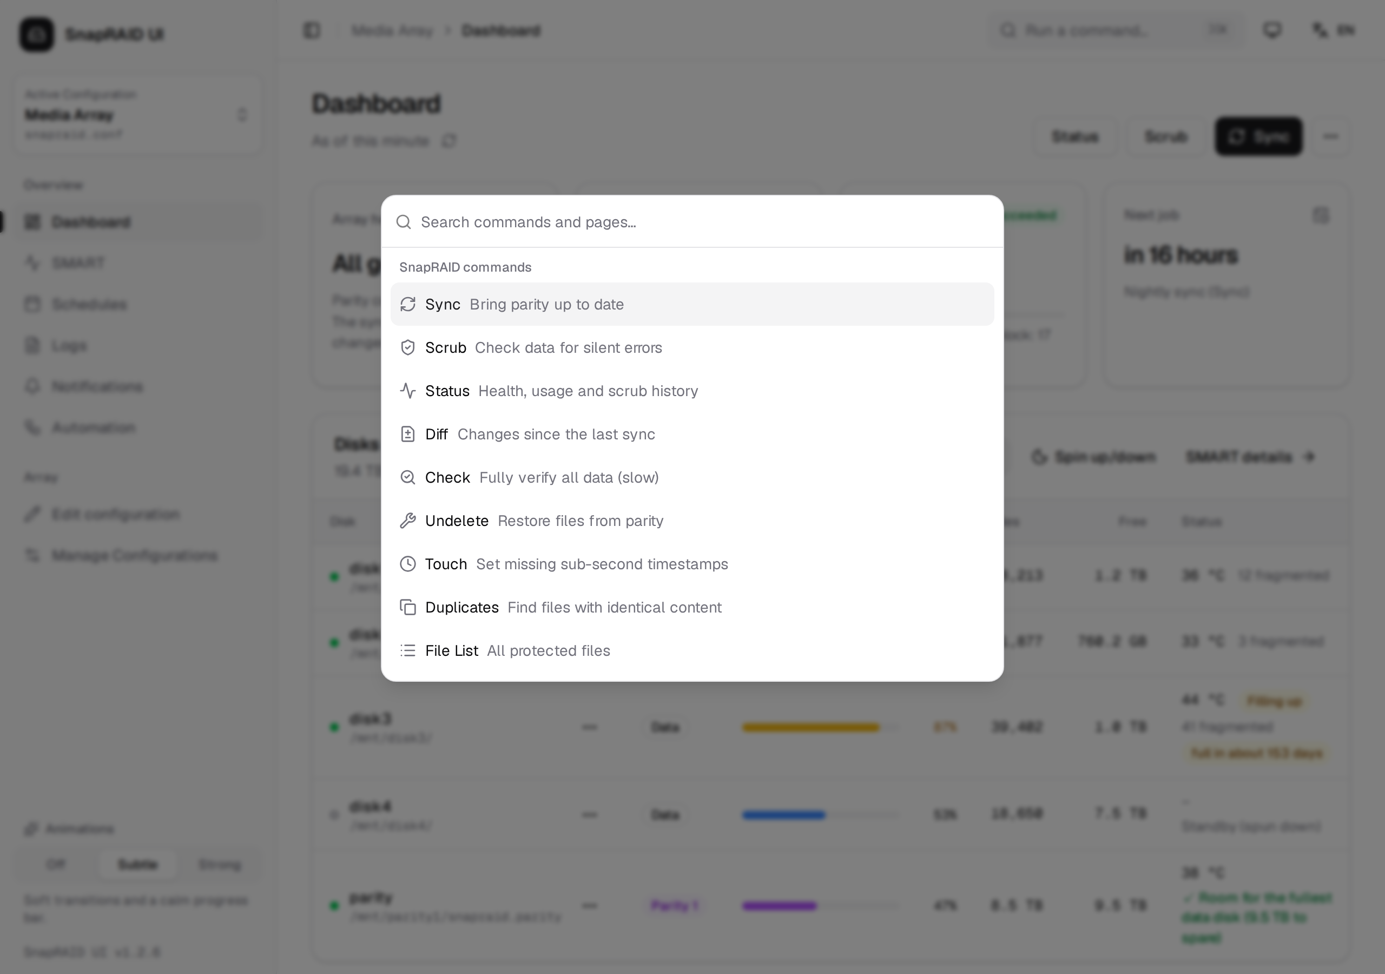
Task: Click the SnapRAID commands group heading
Action: click(465, 267)
